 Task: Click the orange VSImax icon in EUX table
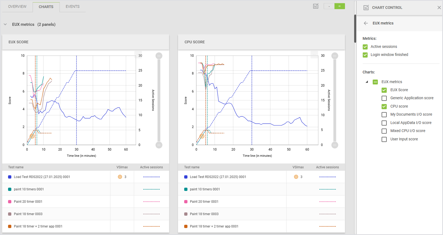[120, 177]
